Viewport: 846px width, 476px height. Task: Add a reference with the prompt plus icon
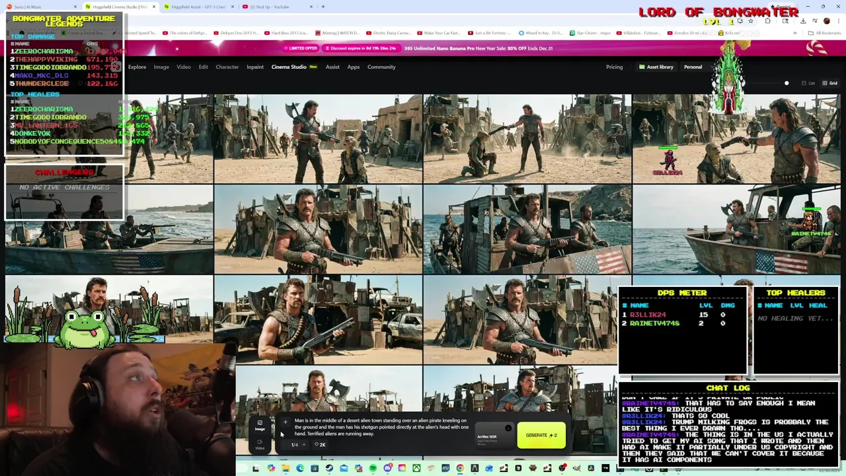[285, 422]
